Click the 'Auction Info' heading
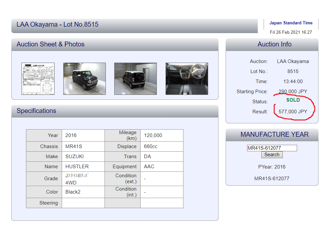This screenshot has width=325, height=226. tap(274, 44)
